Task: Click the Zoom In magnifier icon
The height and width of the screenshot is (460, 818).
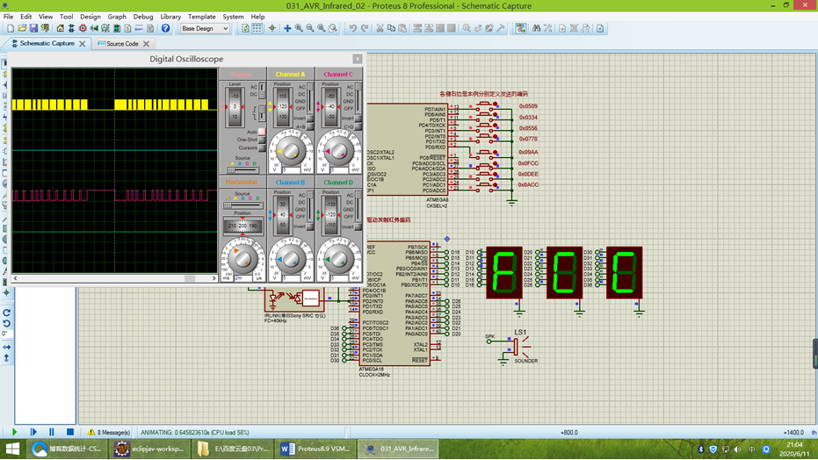Action: (299, 29)
